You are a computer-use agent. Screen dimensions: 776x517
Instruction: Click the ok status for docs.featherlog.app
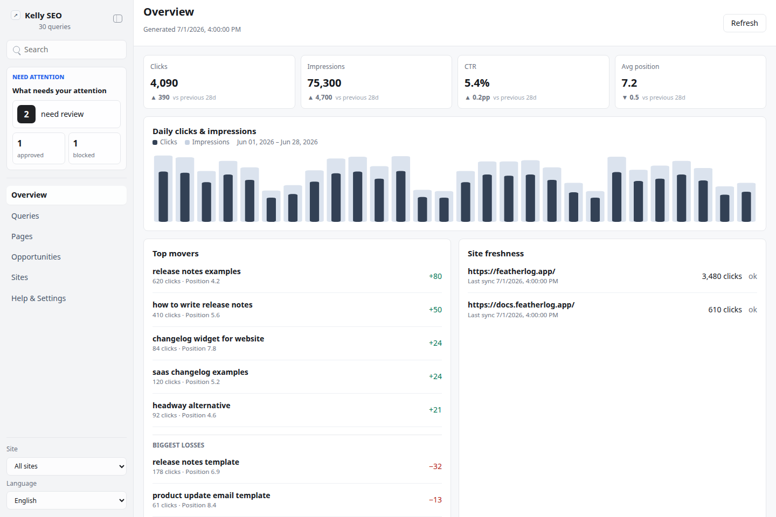pyautogui.click(x=753, y=310)
